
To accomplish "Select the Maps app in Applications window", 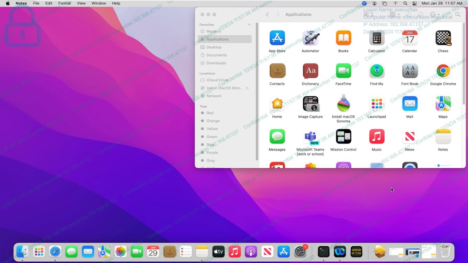I will [443, 104].
